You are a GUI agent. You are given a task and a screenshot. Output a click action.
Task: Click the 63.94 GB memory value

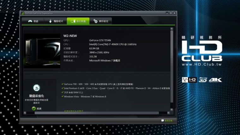click(94, 49)
